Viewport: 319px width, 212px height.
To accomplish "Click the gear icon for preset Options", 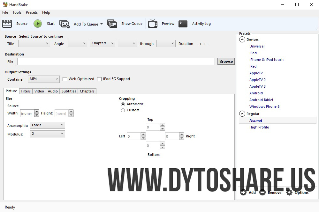I will pyautogui.click(x=289, y=192).
